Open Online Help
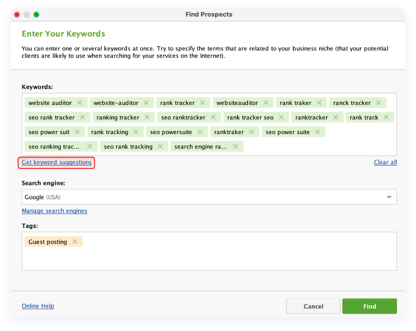Viewport: 416px width, 331px height. point(38,306)
